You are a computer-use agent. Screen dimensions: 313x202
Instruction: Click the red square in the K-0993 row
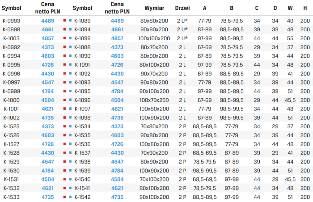[64, 21]
